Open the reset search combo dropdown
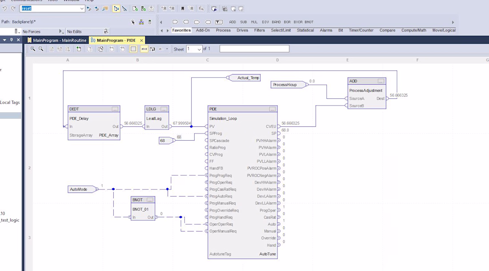 82,9
